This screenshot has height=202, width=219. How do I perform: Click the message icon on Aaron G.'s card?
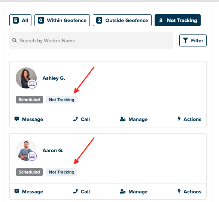(17, 192)
